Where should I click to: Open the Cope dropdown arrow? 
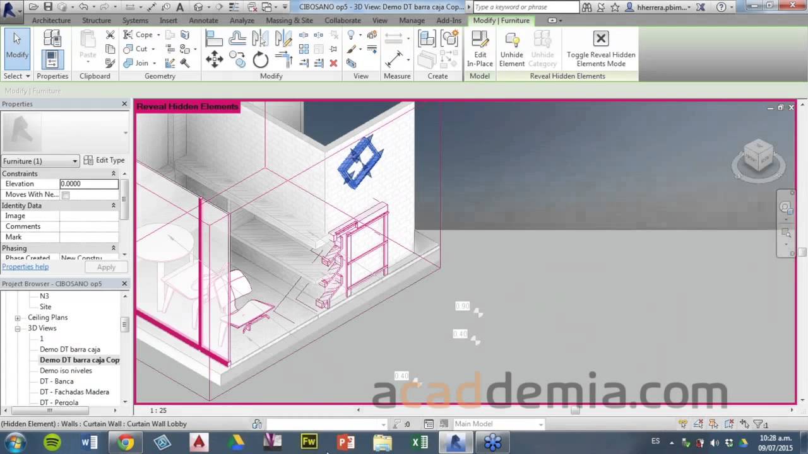[158, 35]
